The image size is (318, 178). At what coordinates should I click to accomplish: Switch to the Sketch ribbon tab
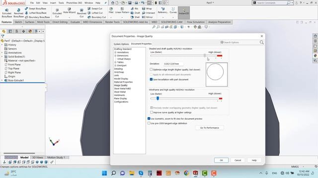click(x=18, y=22)
